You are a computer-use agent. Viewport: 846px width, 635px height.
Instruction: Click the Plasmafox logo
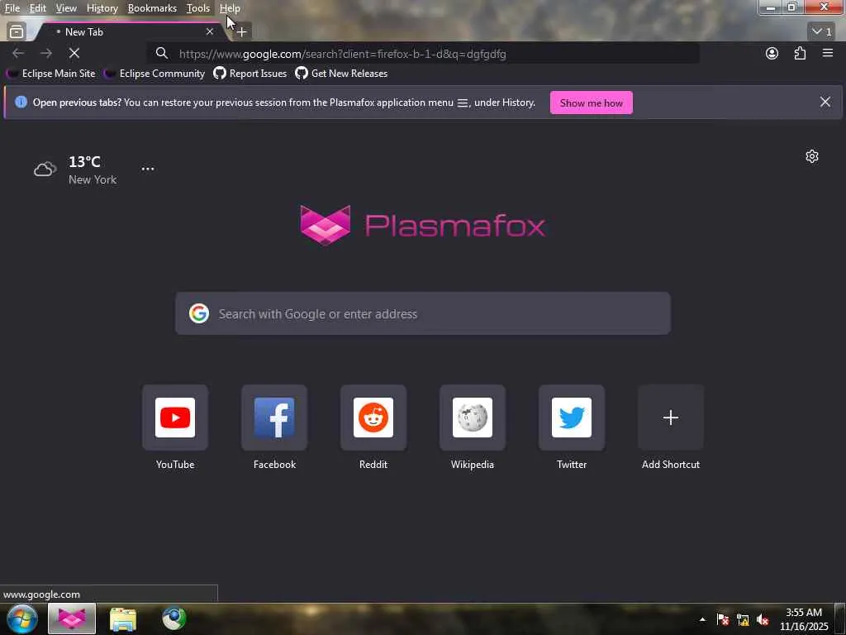(422, 225)
